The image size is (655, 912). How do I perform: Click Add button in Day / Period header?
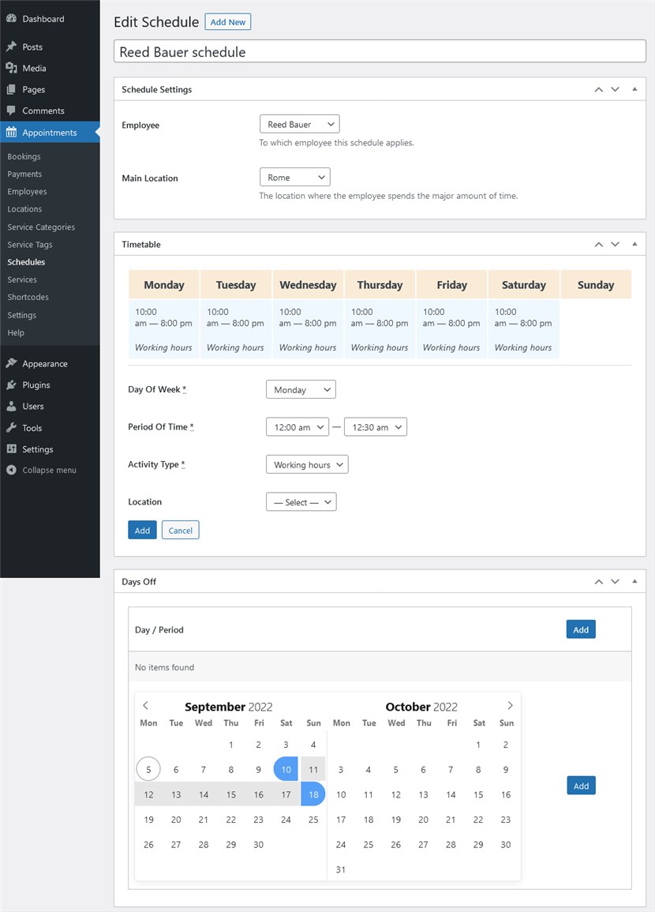tap(581, 629)
